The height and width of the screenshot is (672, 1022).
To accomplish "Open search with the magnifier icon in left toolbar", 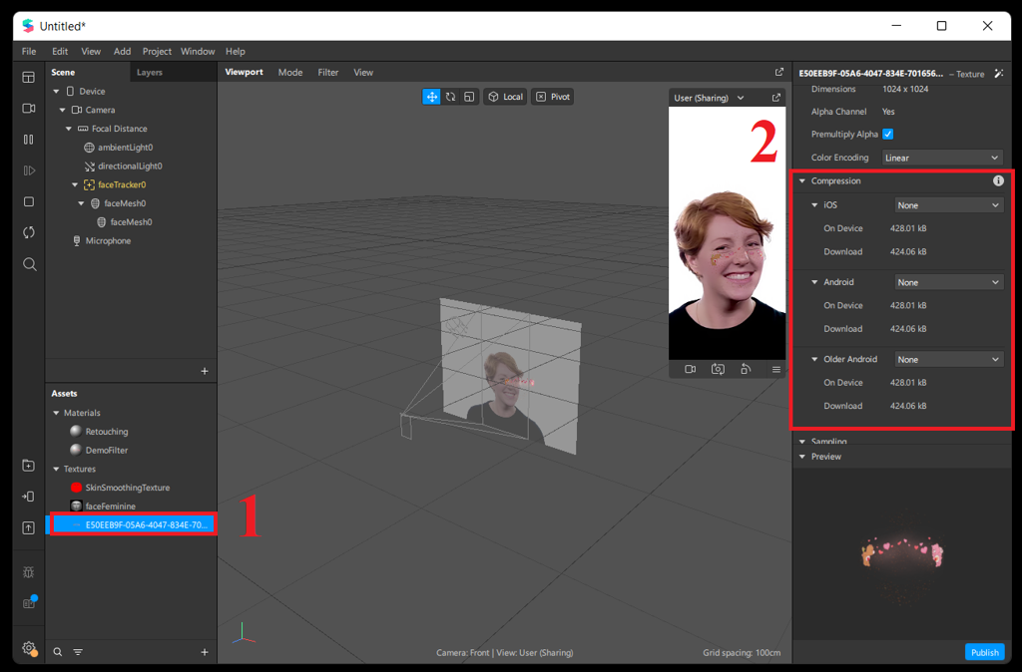I will 29,264.
